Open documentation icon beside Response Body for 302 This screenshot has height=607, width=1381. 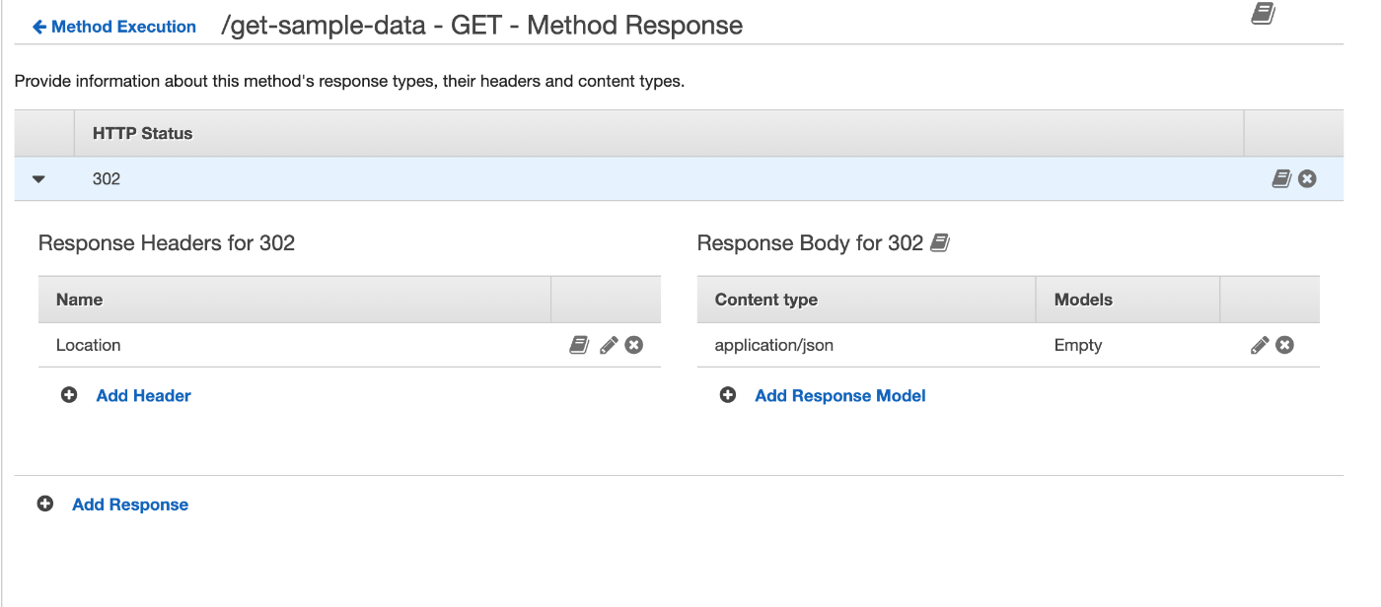pos(940,242)
